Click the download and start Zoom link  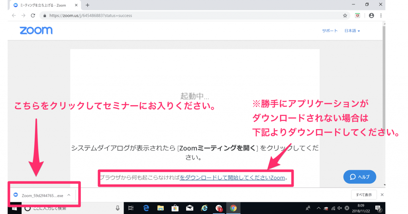[232, 178]
